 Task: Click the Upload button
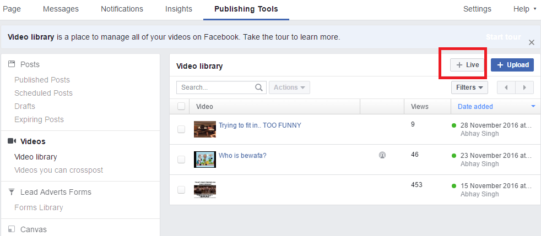[x=512, y=65]
